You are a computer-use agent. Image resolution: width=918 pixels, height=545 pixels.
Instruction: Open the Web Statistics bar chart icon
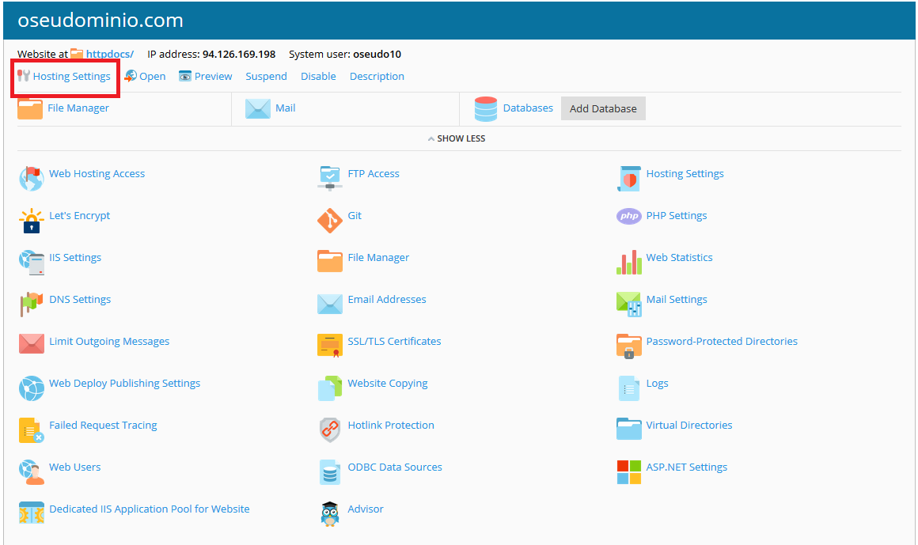click(x=628, y=263)
